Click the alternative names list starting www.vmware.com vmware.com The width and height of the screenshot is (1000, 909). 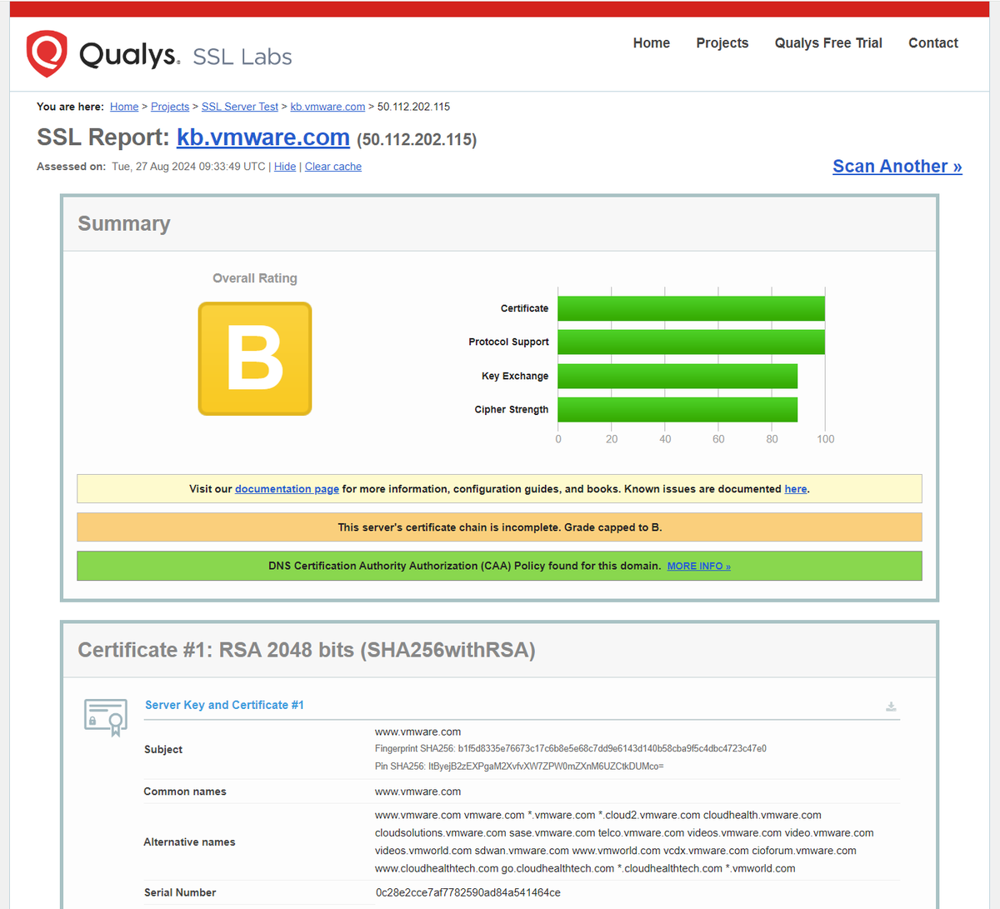[624, 842]
